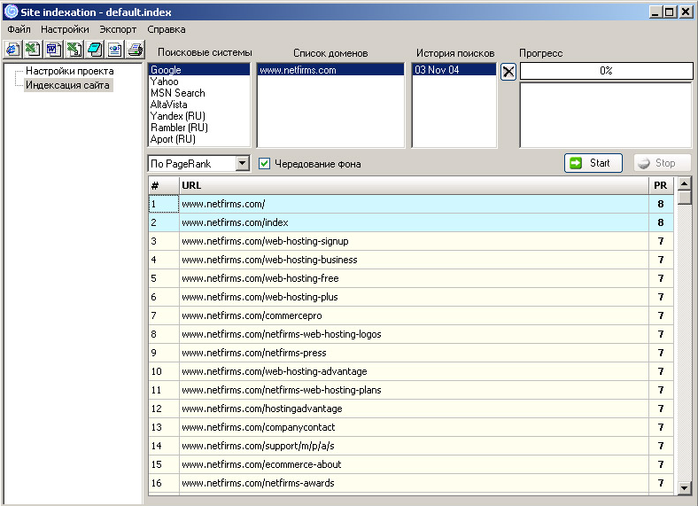This screenshot has height=506, width=698.
Task: Open the Экспорт menu
Action: pyautogui.click(x=118, y=29)
